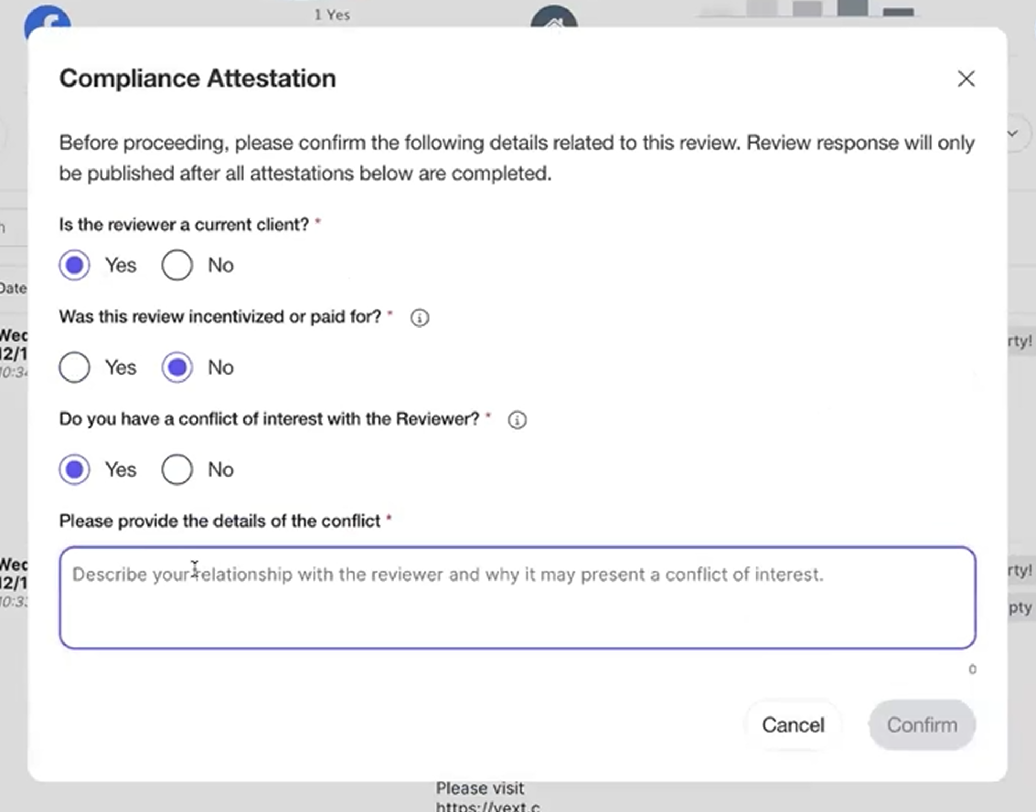Close the Compliance Attestation dialog
This screenshot has height=812, width=1036.
coord(966,79)
